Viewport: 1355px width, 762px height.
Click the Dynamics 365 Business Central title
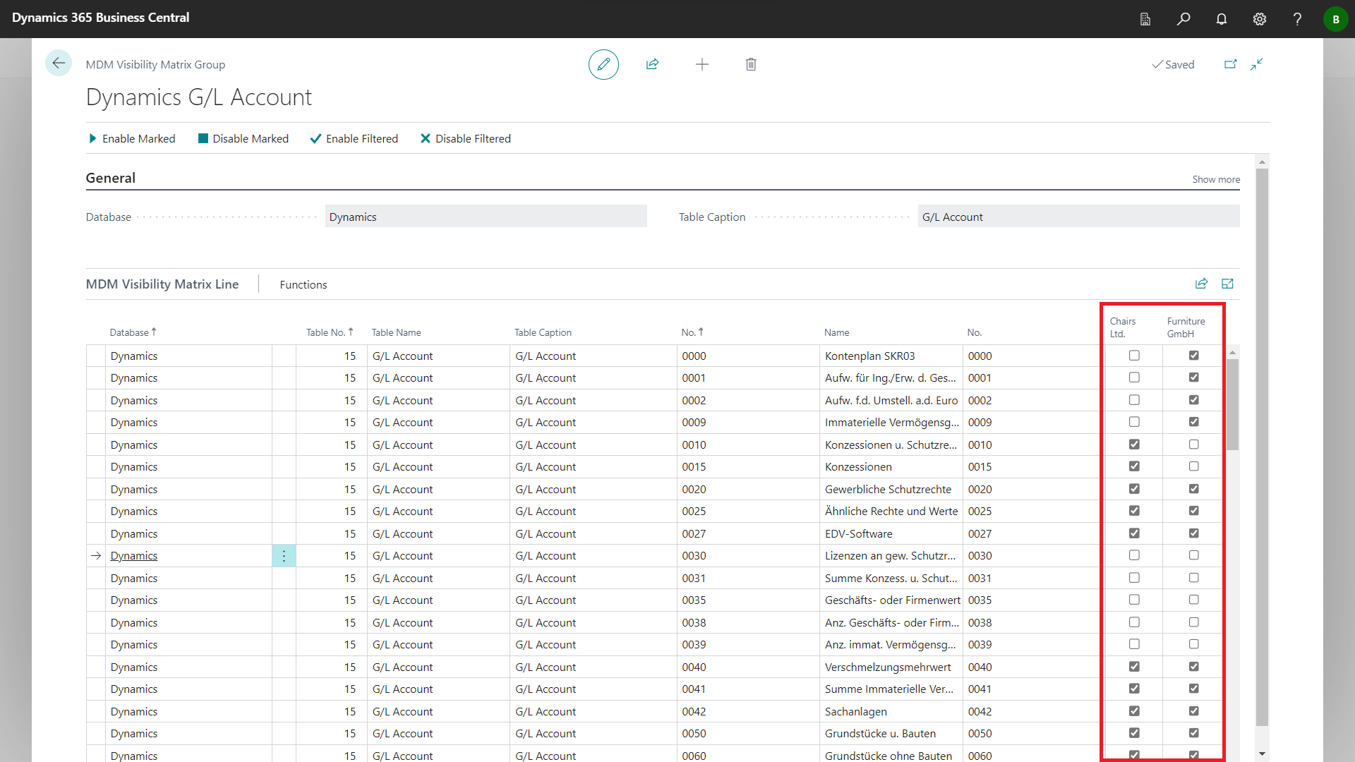coord(100,18)
